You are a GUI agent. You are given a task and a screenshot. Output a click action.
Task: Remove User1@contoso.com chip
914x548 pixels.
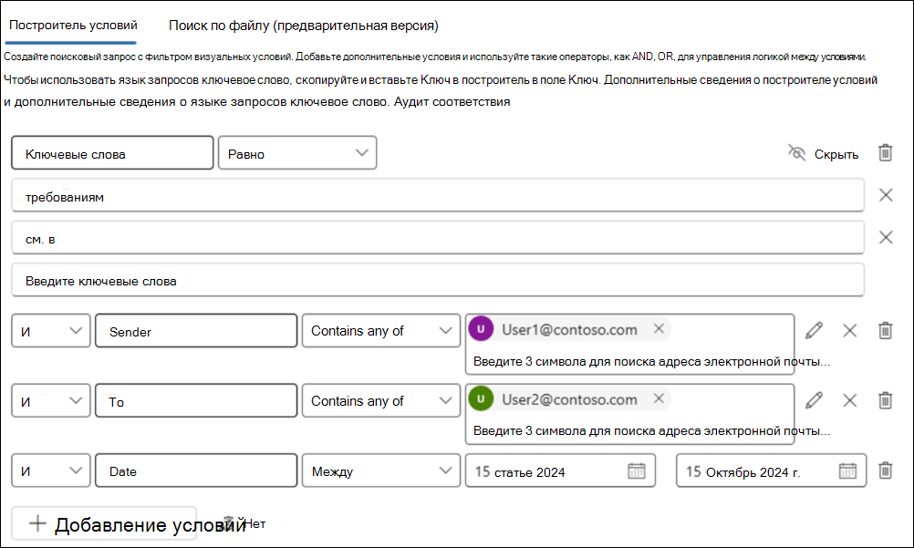(659, 329)
